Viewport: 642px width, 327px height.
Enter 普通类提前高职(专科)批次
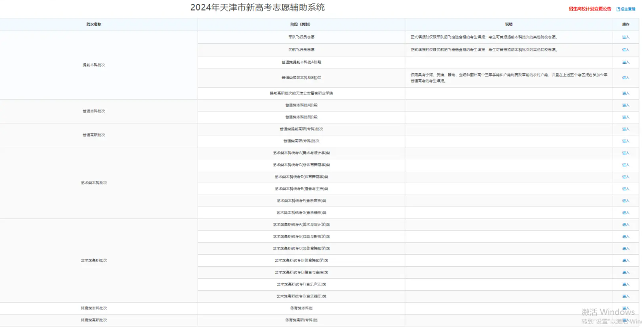626,128
